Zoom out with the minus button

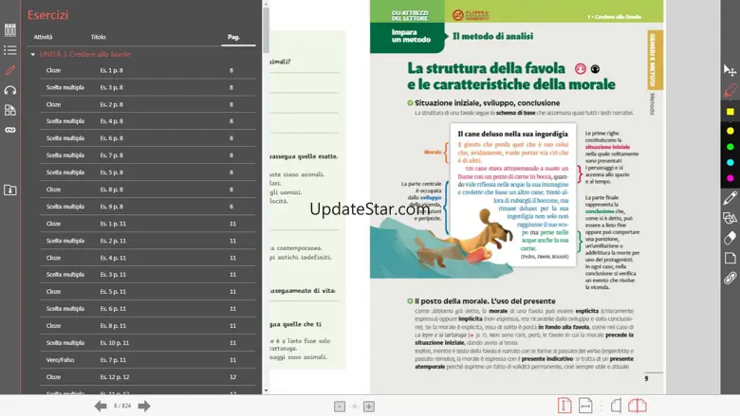(x=340, y=407)
